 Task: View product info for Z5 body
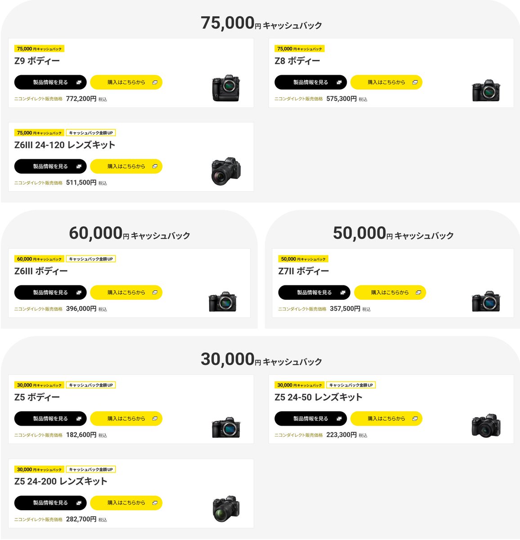50,418
